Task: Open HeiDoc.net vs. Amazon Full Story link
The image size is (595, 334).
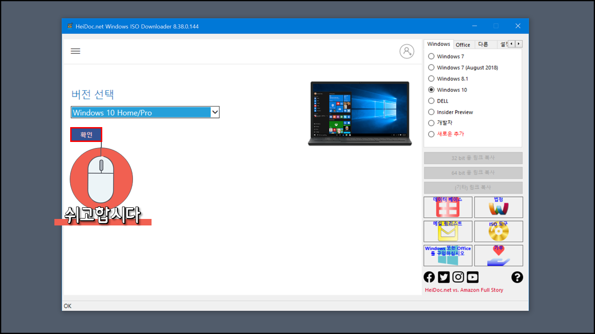Action: click(x=464, y=290)
